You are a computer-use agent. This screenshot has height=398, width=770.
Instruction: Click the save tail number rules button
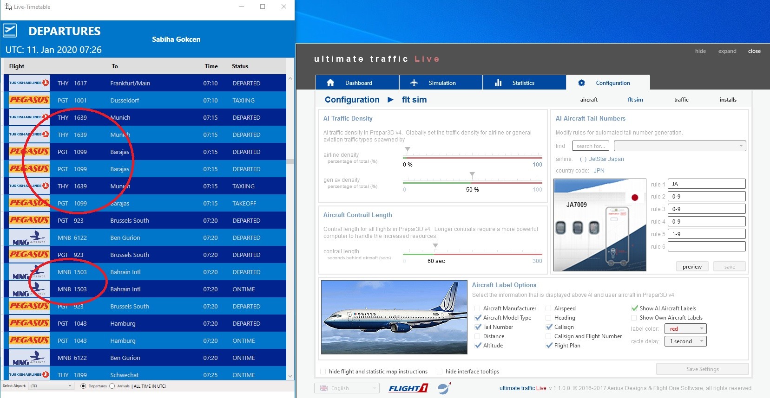click(730, 267)
